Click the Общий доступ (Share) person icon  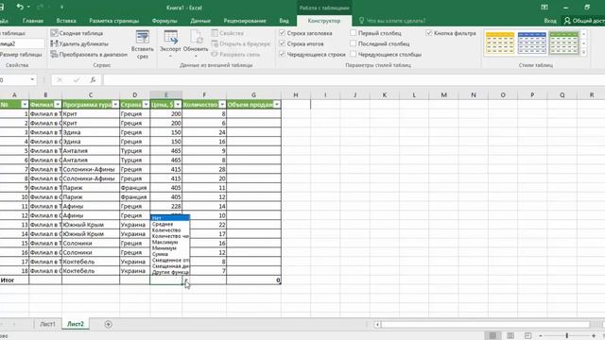567,21
